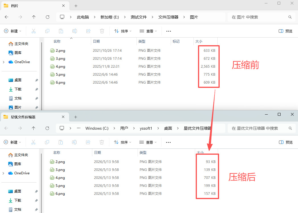
Task: Unpin 下载 in lower window sidebar
Action: click(x=36, y=200)
